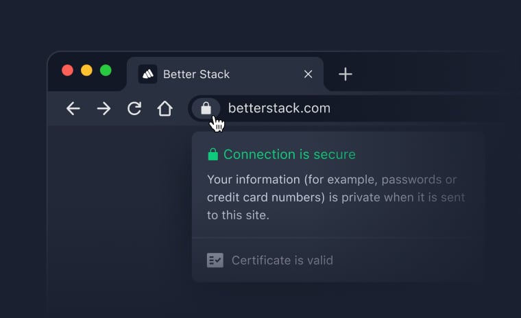Click the forward navigation arrow
This screenshot has width=521, height=318.
click(104, 108)
